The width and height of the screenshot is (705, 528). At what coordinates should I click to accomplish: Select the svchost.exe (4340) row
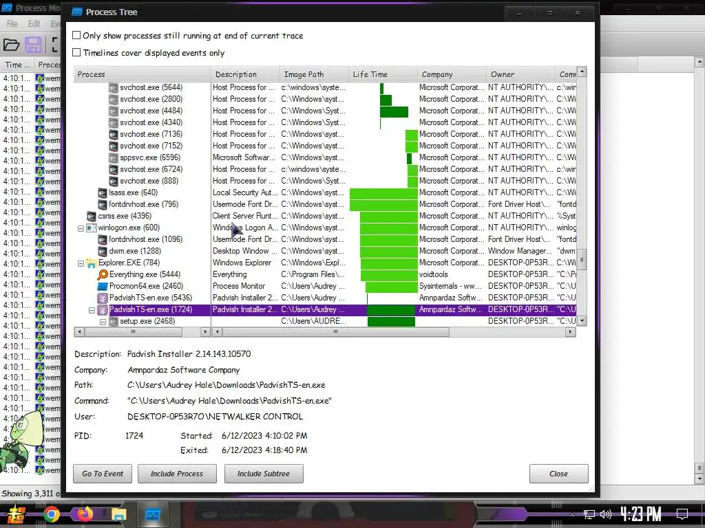point(325,122)
